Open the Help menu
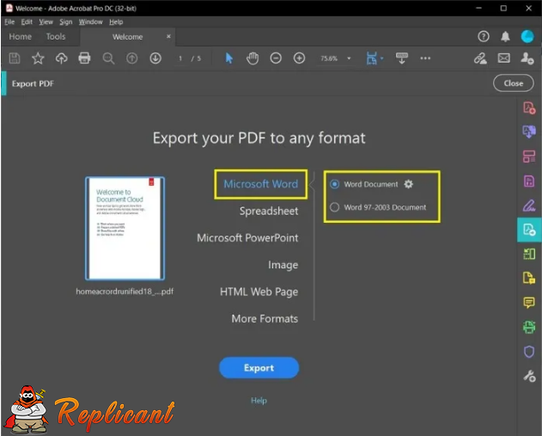 tap(116, 21)
